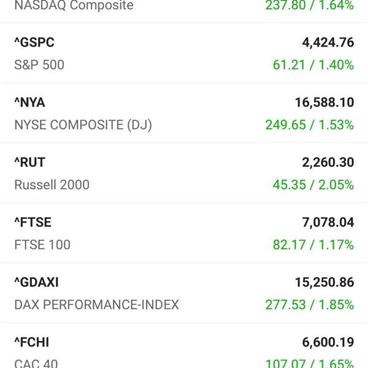The height and width of the screenshot is (368, 368).
Task: Open the ^FCHI ticker symbol
Action: point(32,342)
